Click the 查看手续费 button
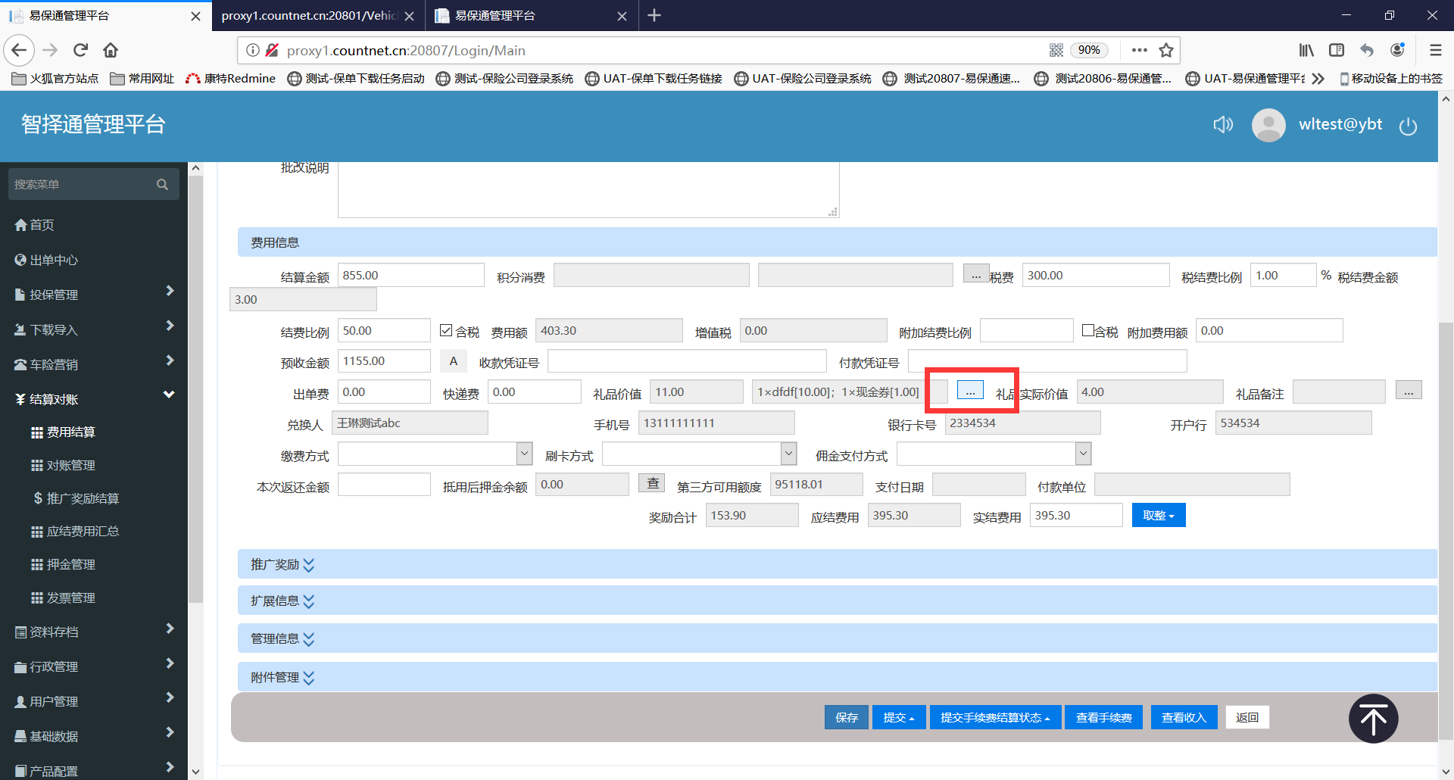The image size is (1454, 780). click(x=1103, y=718)
